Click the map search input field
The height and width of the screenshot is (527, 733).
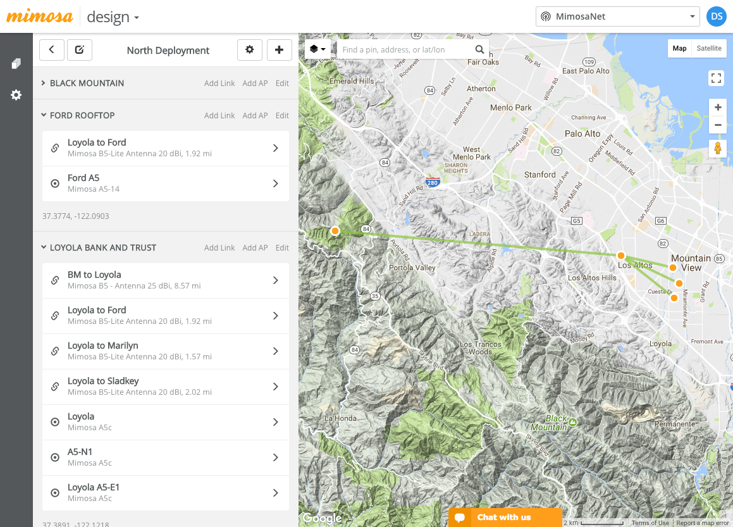405,49
